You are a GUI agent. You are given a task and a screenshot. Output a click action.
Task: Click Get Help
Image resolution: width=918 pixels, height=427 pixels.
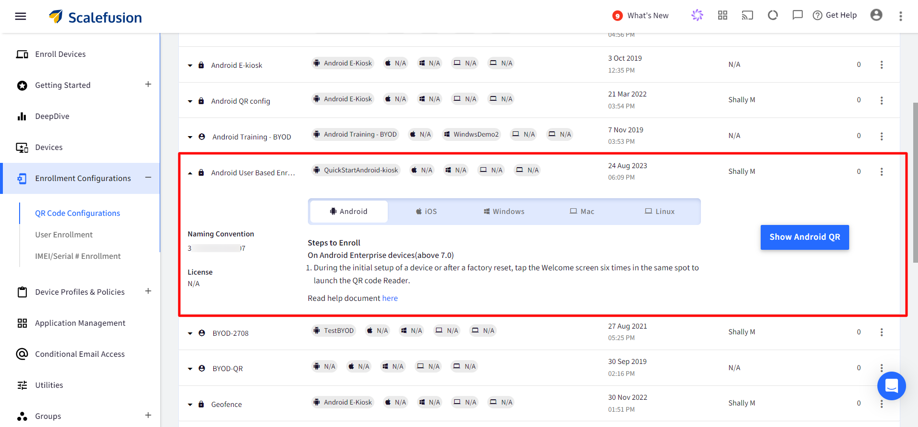(835, 15)
